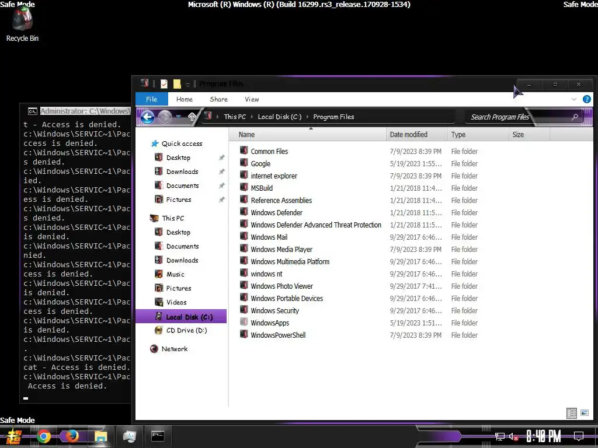Image resolution: width=598 pixels, height=448 pixels.
Task: Launch Google Chrome from taskbar
Action: pos(43,436)
